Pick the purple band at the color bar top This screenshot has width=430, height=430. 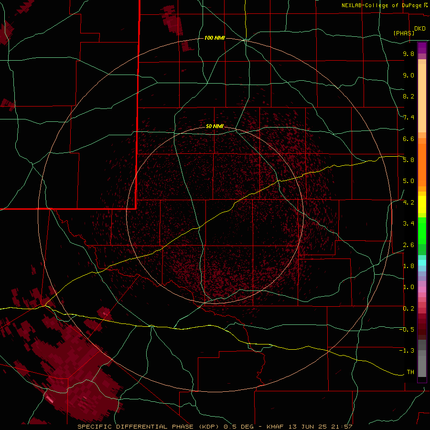coord(422,48)
